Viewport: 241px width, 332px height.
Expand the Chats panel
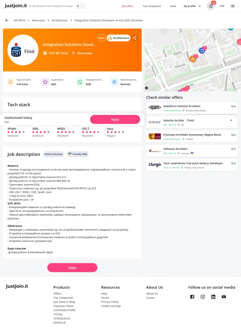point(210,120)
